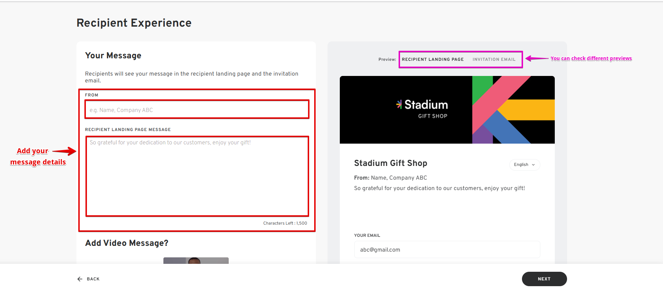This screenshot has height=293, width=663.
Task: Click the 'So grateful for your dedication' preview message
Action: click(x=439, y=188)
